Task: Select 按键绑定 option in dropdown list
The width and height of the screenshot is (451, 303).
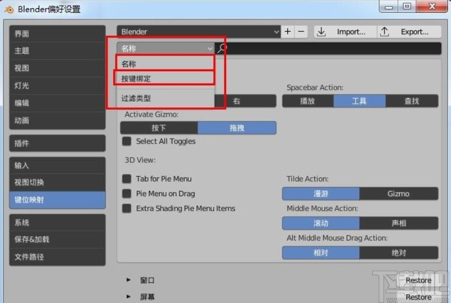Action: 165,78
